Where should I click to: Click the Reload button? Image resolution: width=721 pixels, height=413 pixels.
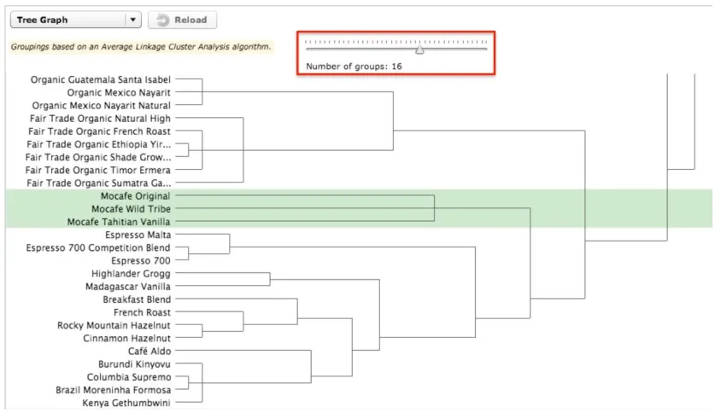(x=183, y=20)
